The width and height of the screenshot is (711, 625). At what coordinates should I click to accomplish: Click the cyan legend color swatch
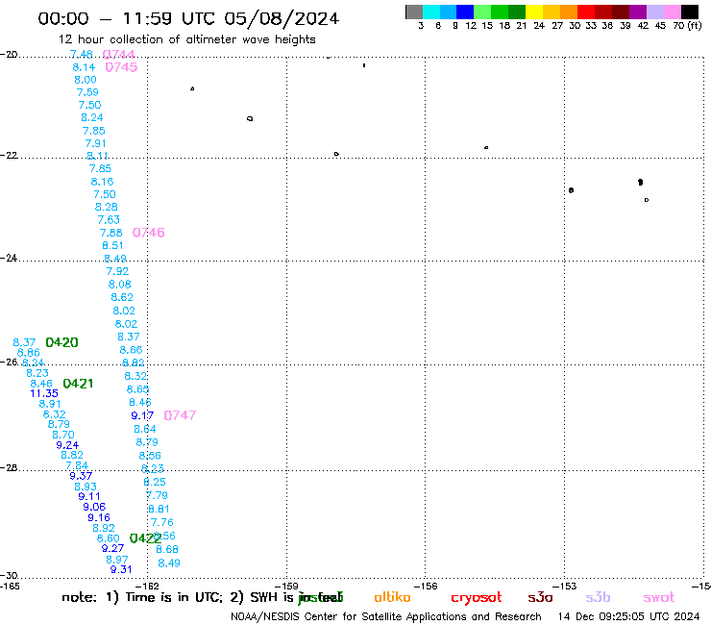tap(430, 12)
